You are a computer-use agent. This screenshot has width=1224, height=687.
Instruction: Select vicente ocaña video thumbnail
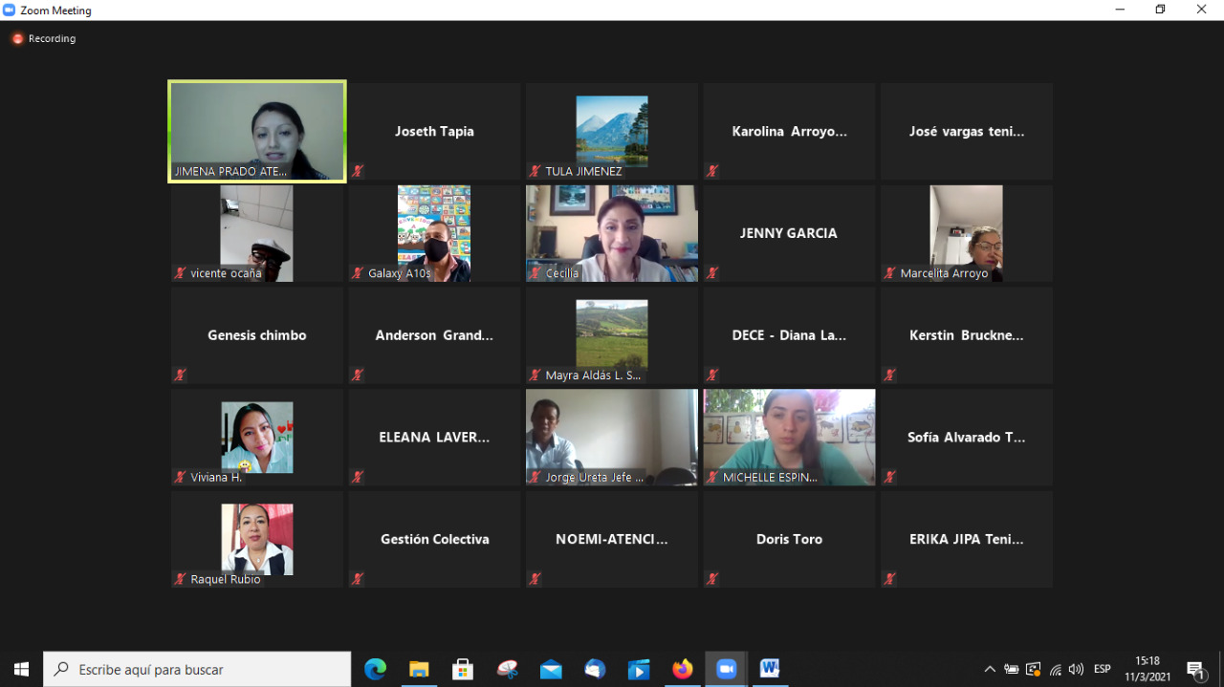[257, 233]
